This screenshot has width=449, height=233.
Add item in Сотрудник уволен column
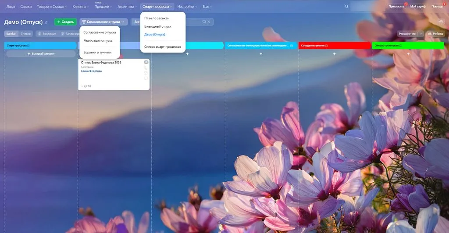pyautogui.click(x=335, y=53)
